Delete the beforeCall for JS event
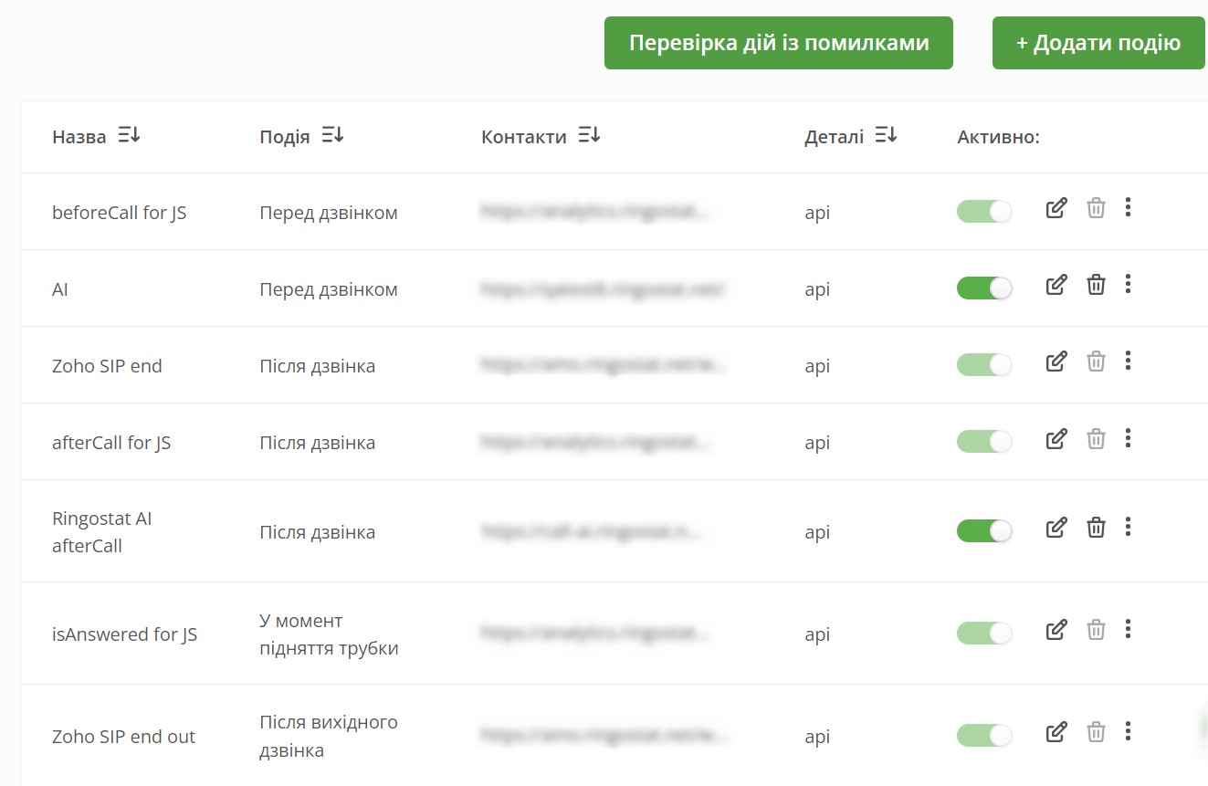 coord(1096,208)
